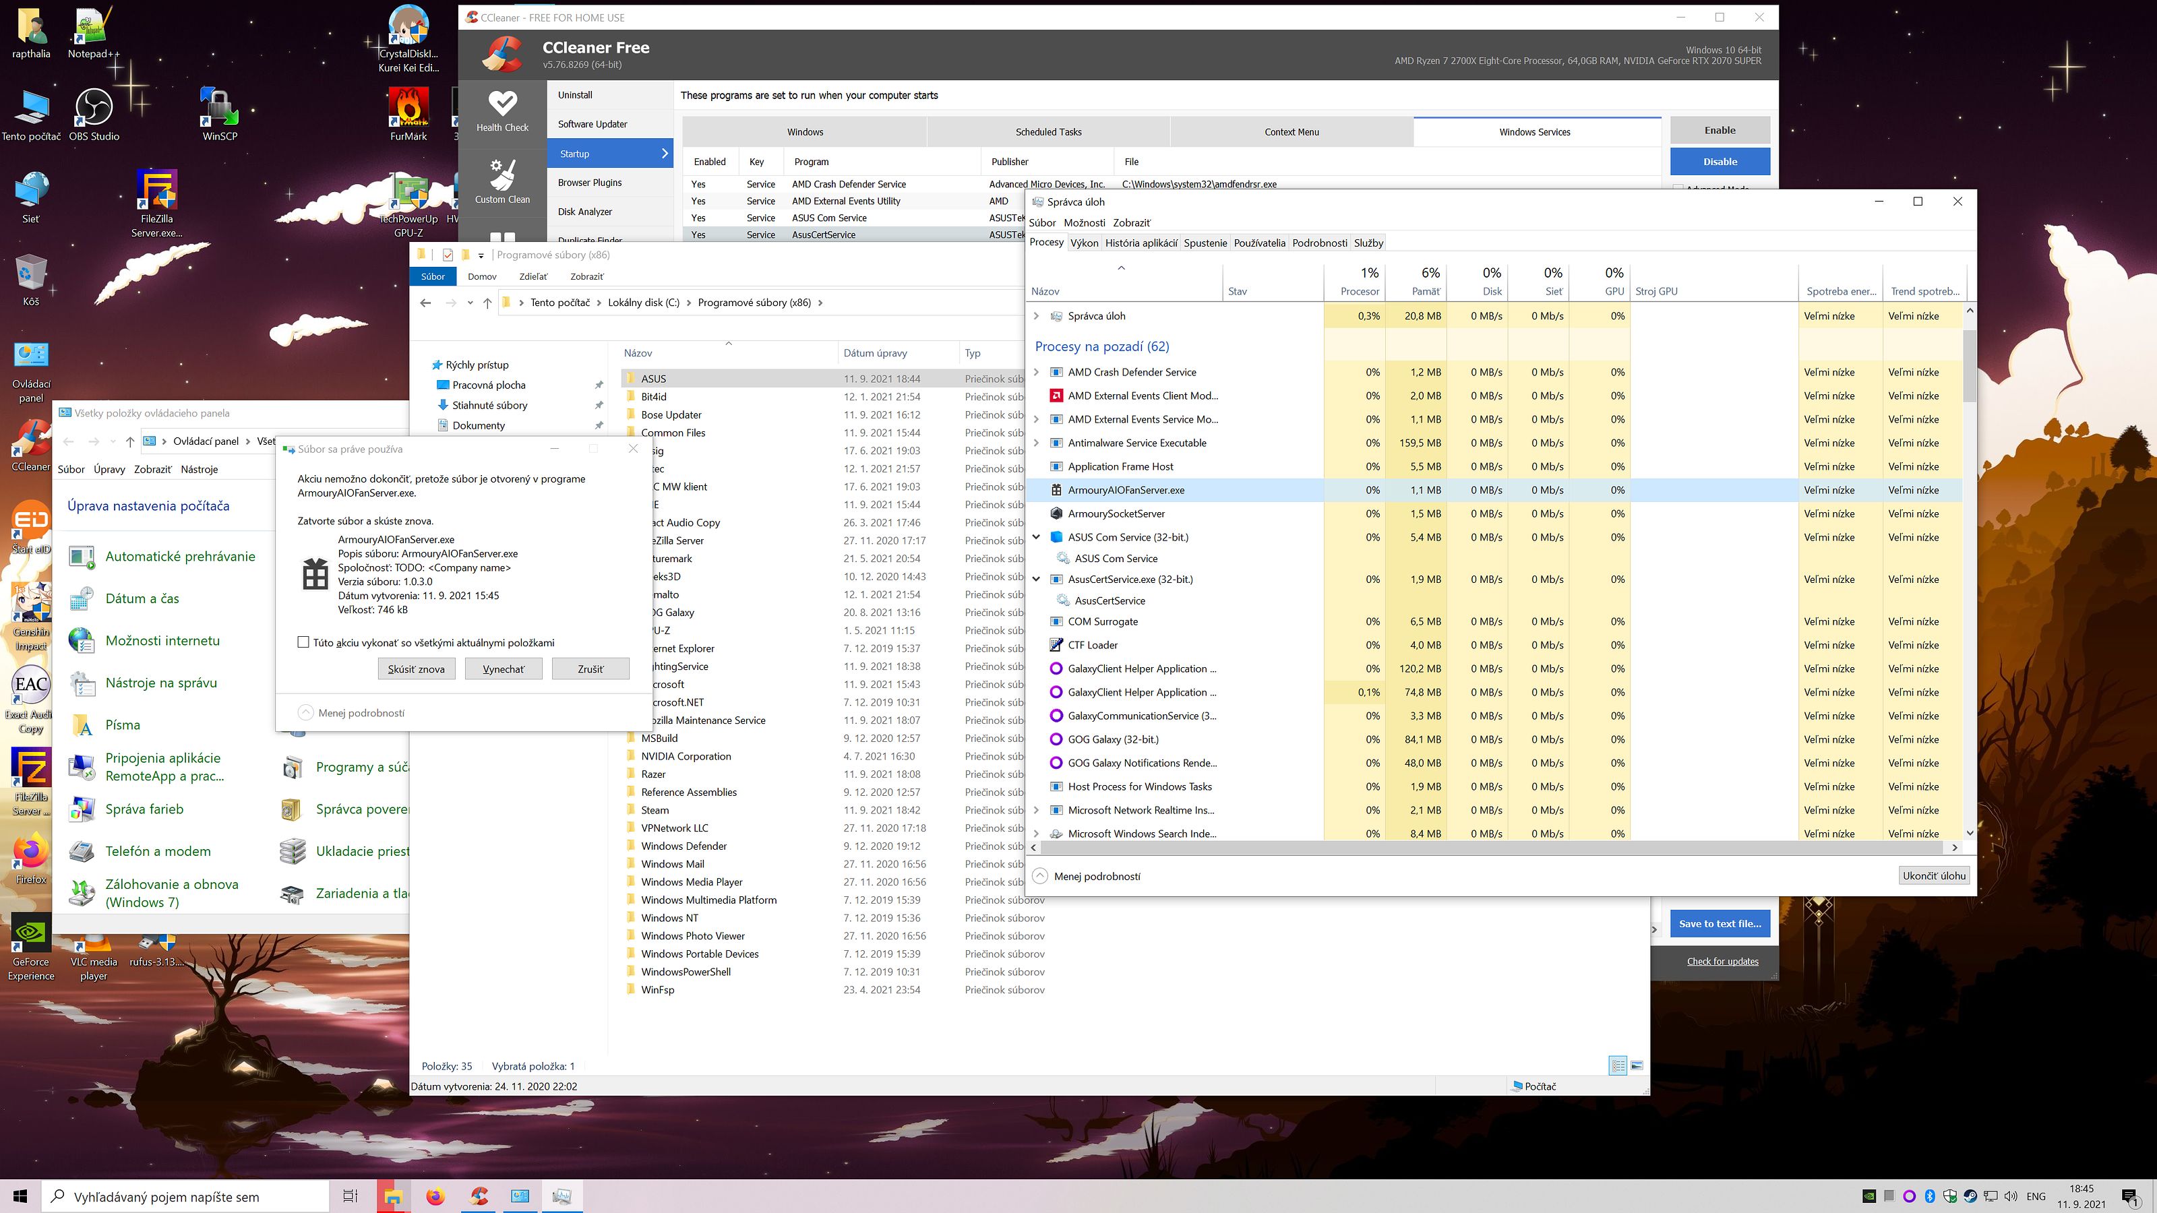The width and height of the screenshot is (2157, 1213).
Task: Click CCleaner icon in taskbar
Action: click(478, 1196)
